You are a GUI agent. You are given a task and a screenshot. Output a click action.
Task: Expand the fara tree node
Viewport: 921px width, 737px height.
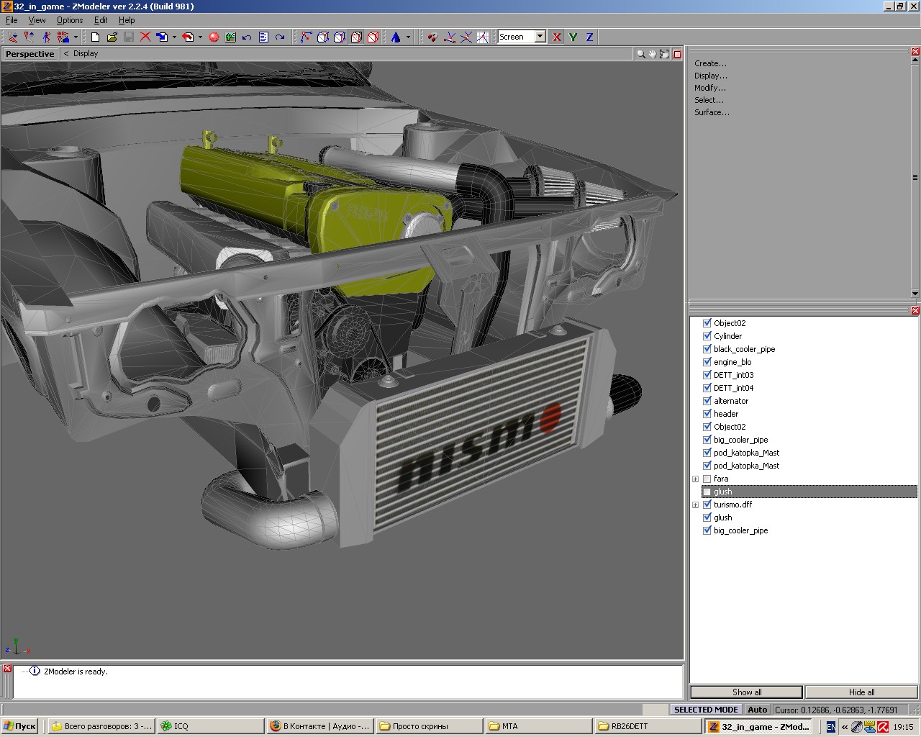point(696,479)
